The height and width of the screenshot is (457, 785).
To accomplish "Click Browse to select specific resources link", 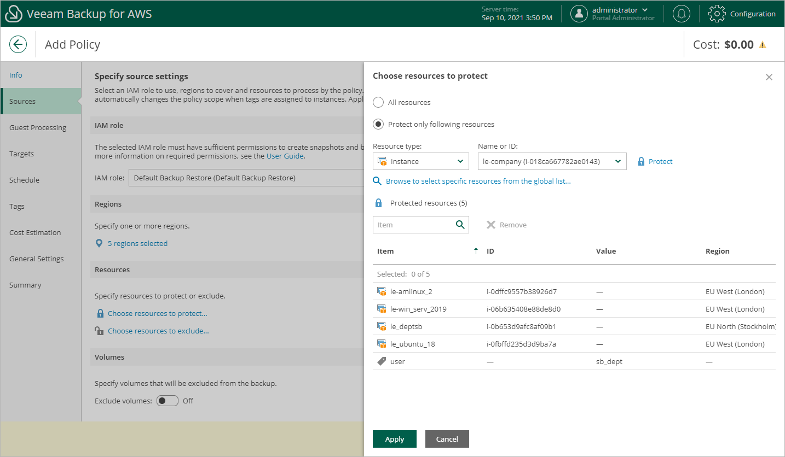I will point(478,181).
